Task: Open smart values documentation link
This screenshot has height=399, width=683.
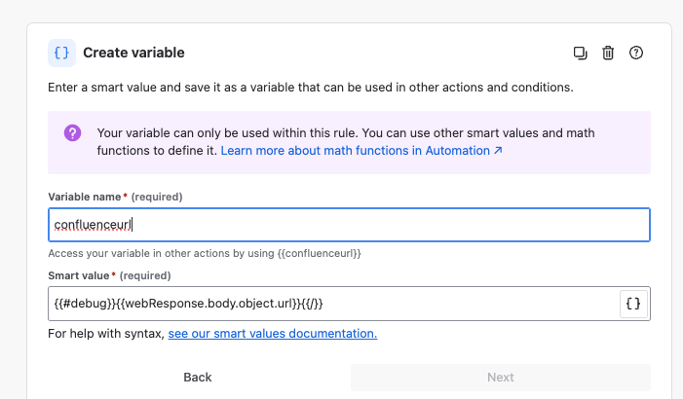Action: [272, 334]
